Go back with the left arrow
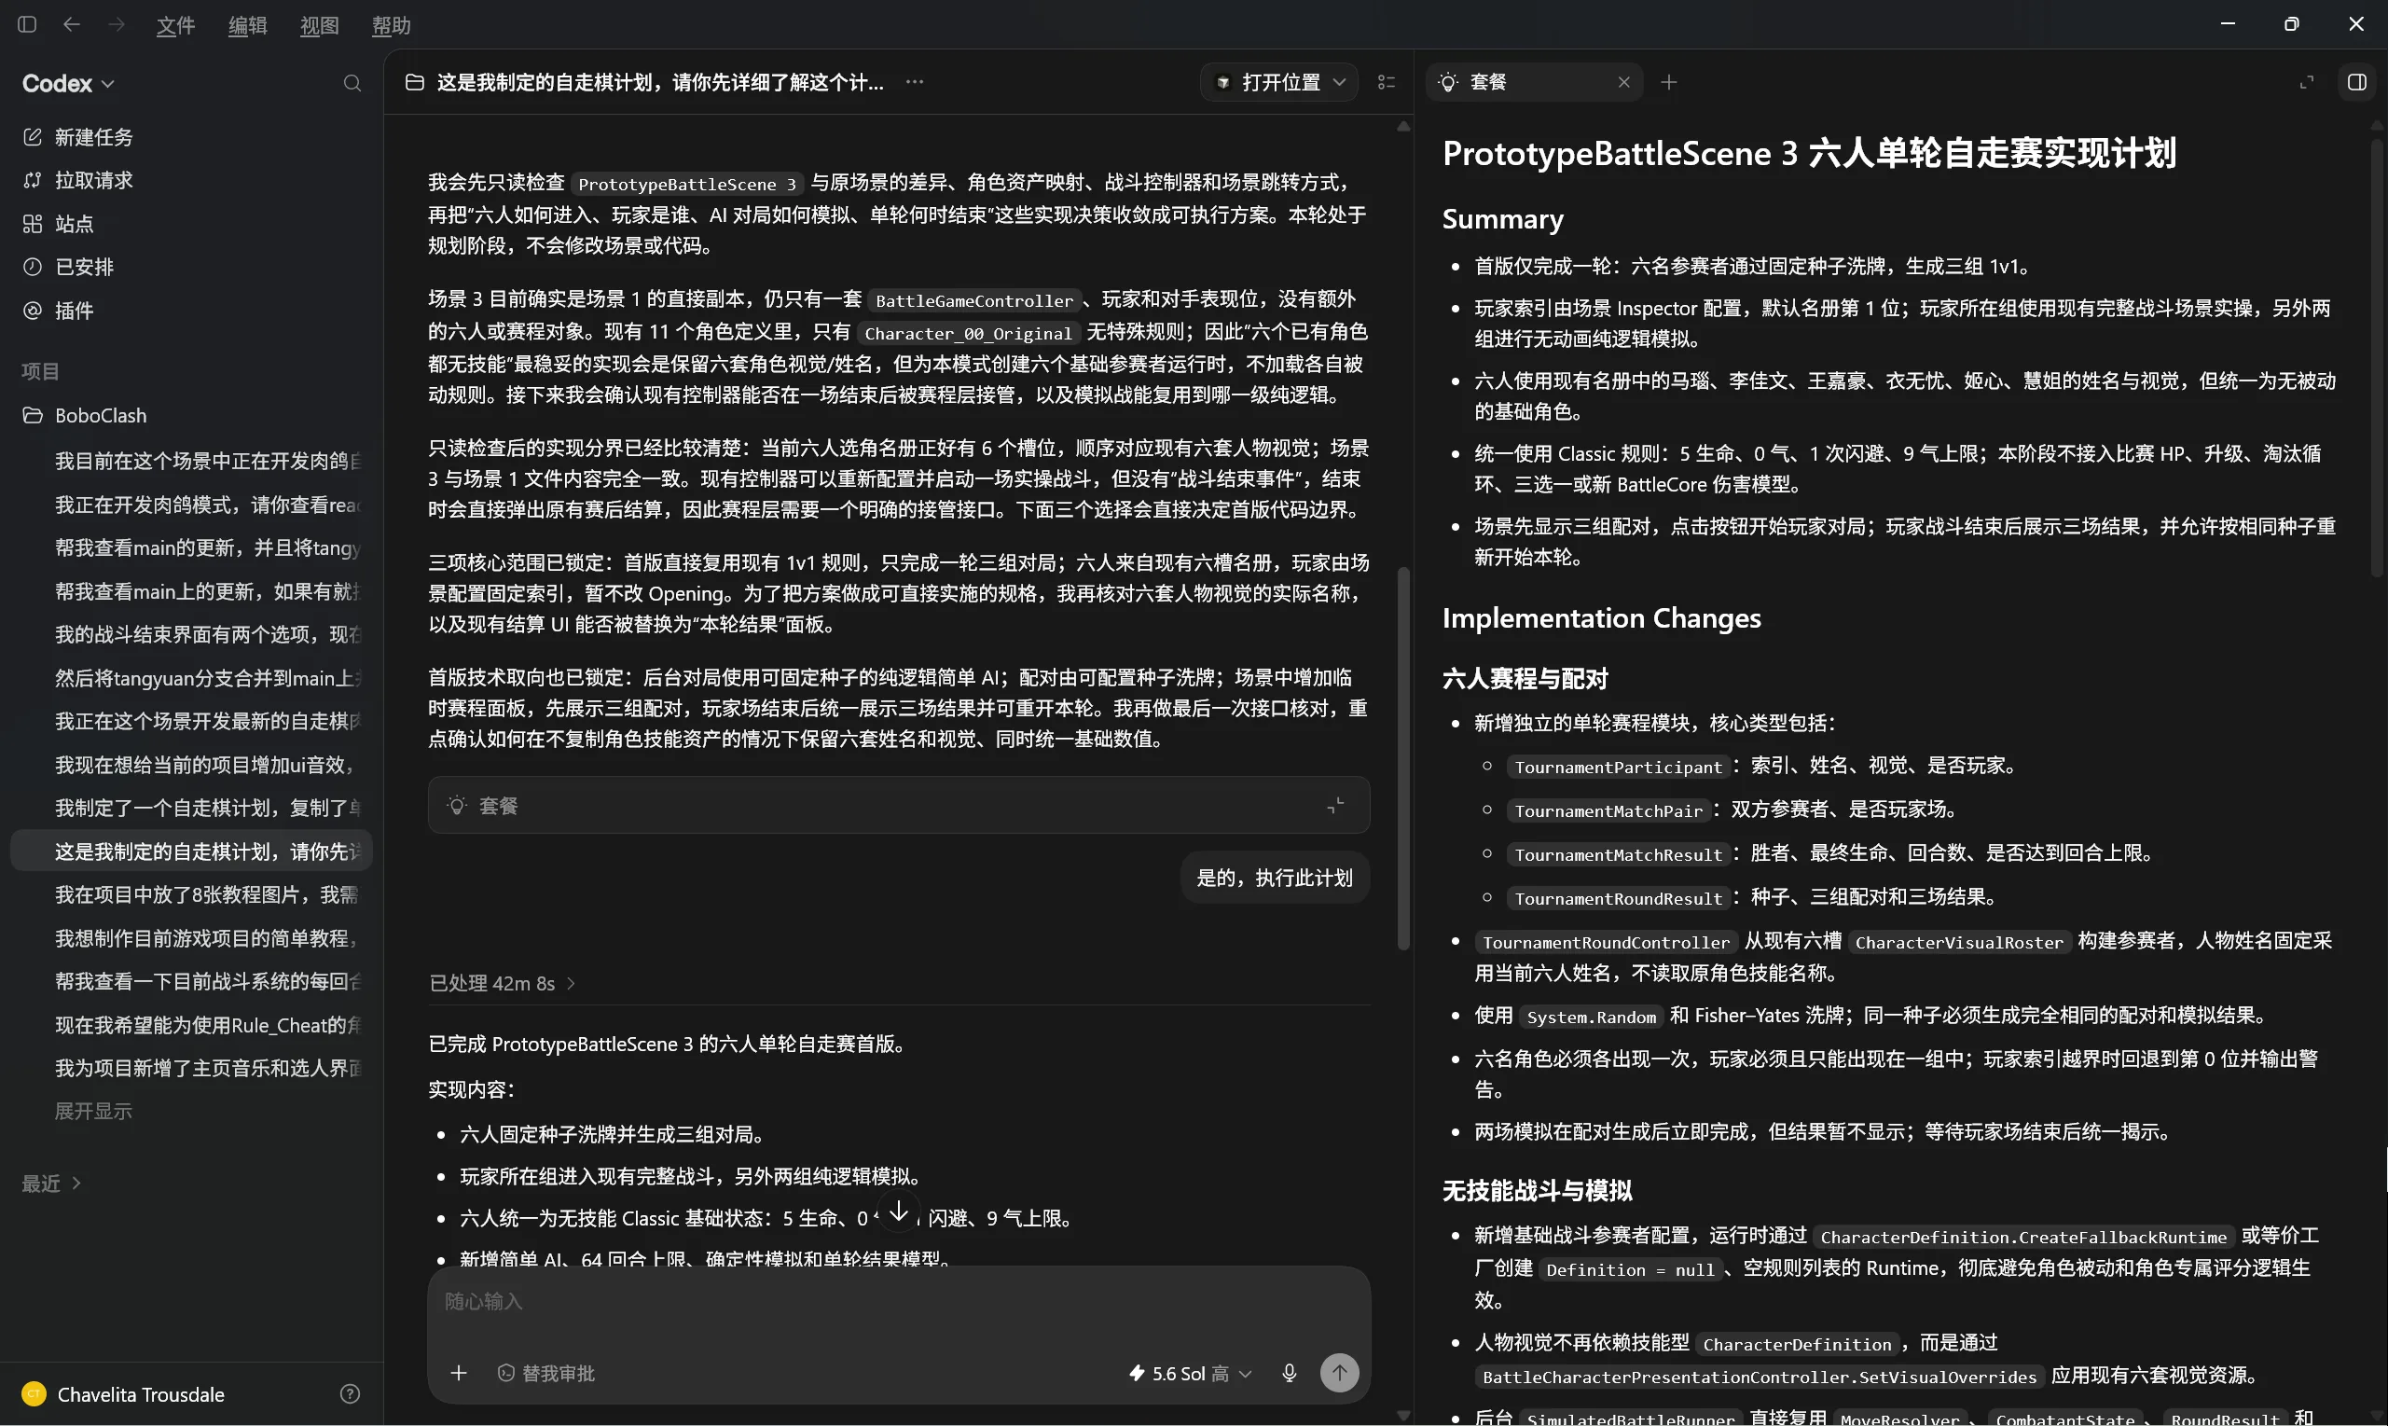The height and width of the screenshot is (1426, 2388). tap(71, 24)
